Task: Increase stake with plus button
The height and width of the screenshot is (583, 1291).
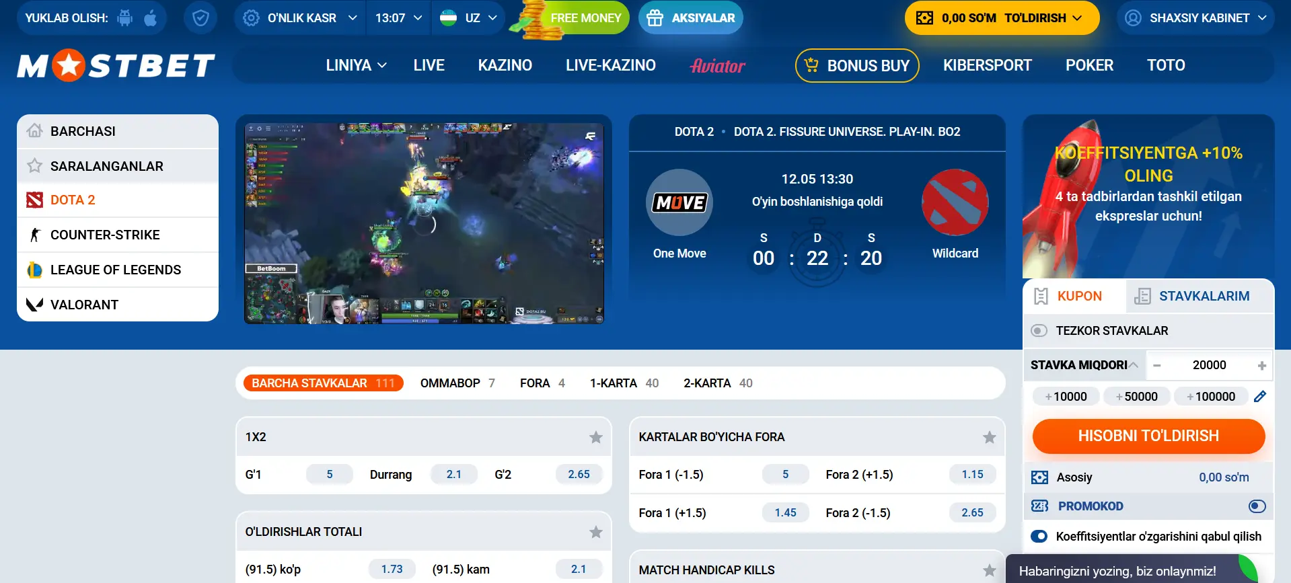Action: [1261, 365]
